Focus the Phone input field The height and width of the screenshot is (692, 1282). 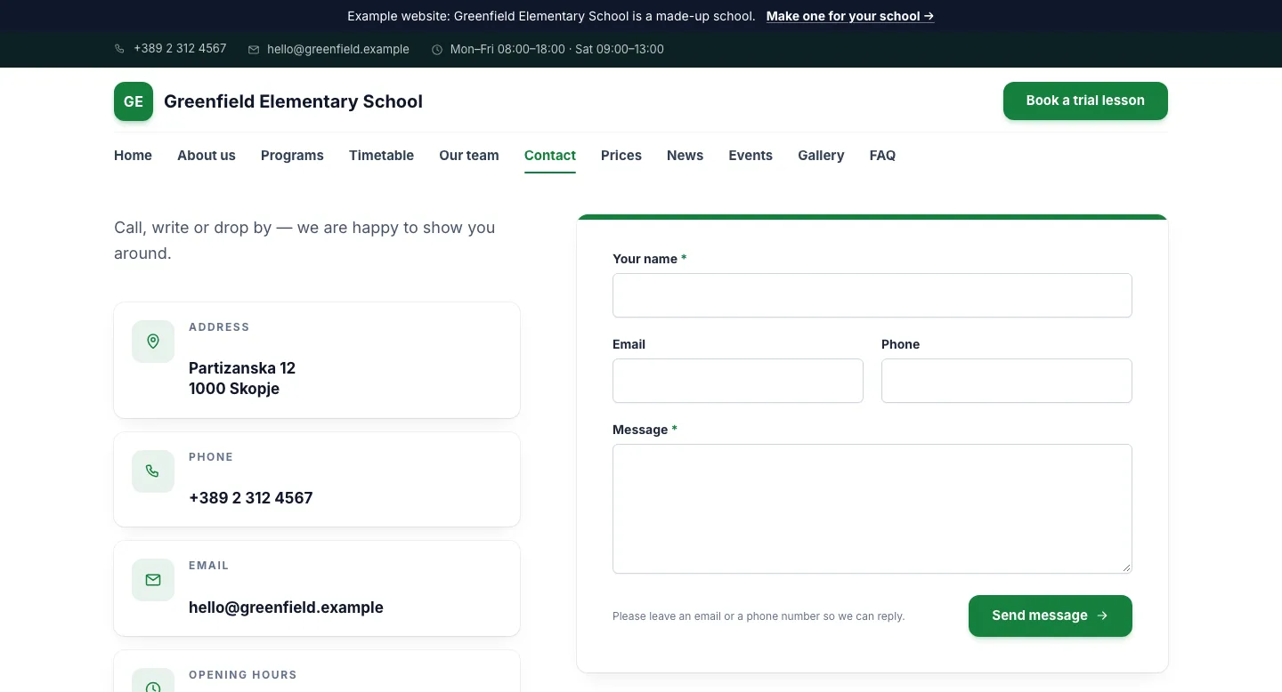(1007, 381)
